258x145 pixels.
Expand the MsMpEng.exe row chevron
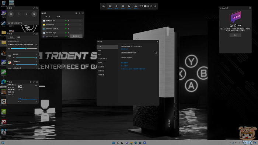coord(80,21)
